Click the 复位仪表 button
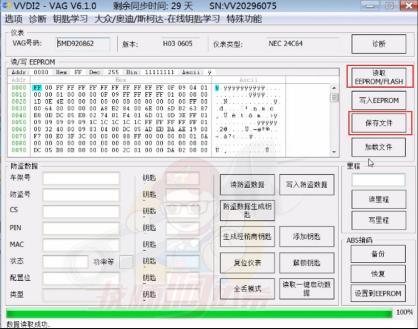 (x=247, y=263)
